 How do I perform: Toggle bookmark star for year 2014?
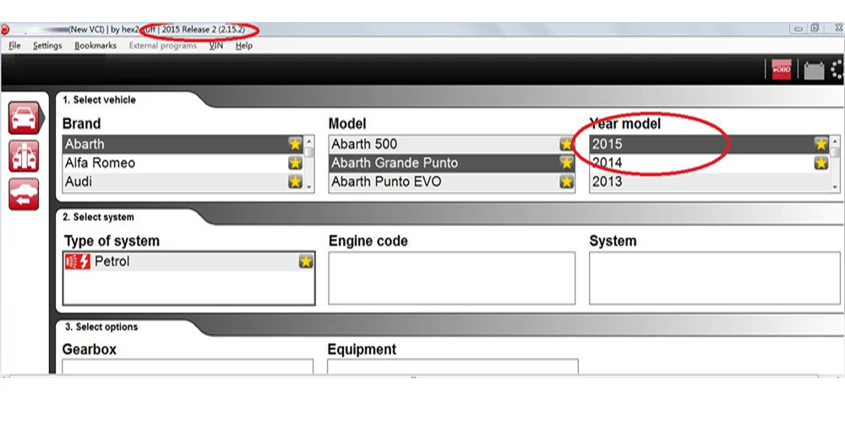coord(820,163)
